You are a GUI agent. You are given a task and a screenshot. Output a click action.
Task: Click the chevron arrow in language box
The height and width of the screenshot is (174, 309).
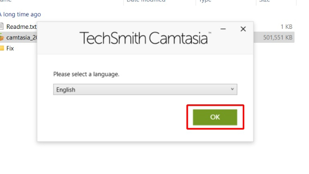[x=232, y=89]
